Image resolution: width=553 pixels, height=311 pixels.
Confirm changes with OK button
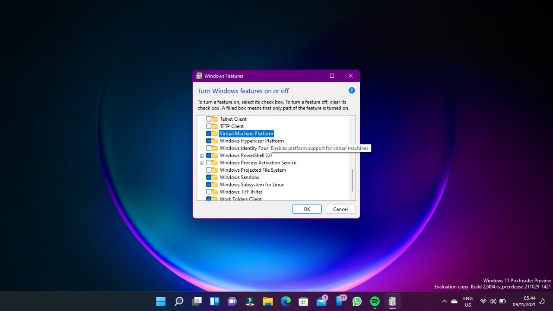(307, 209)
